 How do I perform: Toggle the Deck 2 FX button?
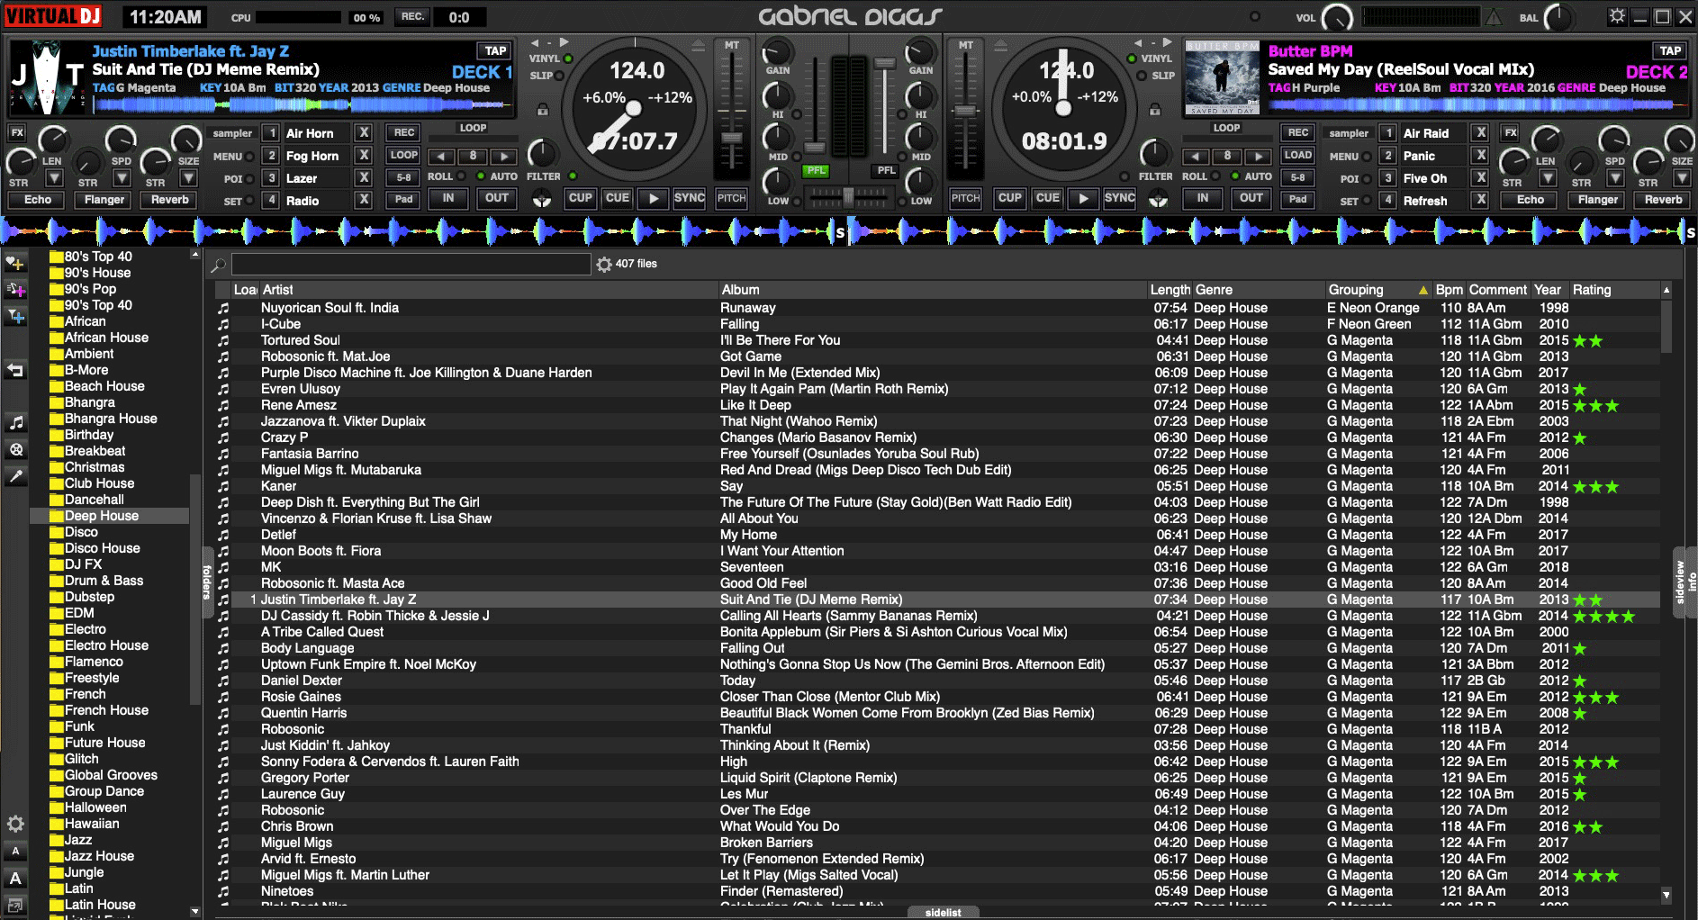point(1511,132)
